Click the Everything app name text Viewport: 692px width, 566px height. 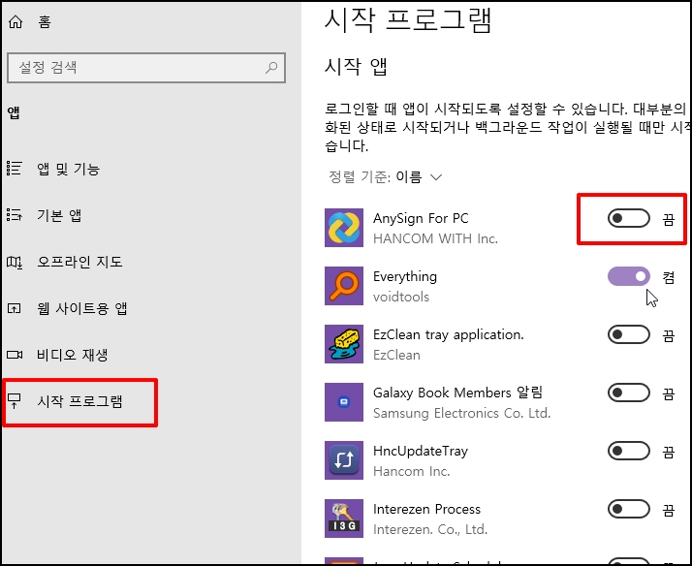pos(405,276)
